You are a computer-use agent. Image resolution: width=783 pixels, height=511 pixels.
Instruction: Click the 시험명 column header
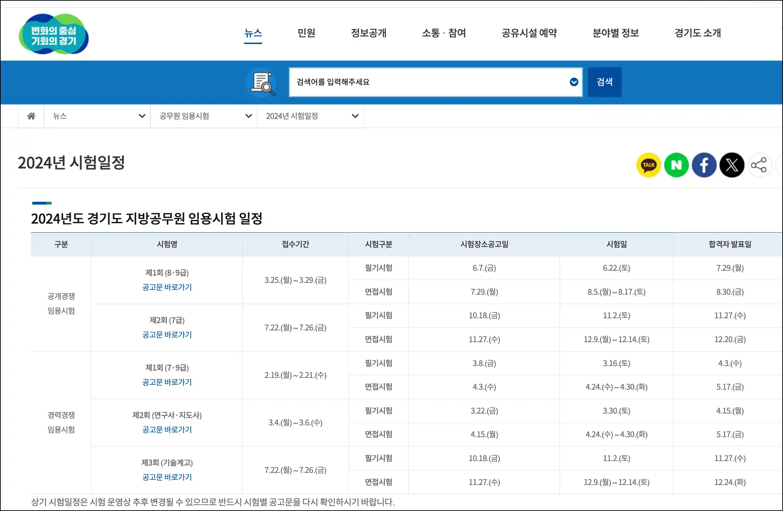pos(167,244)
